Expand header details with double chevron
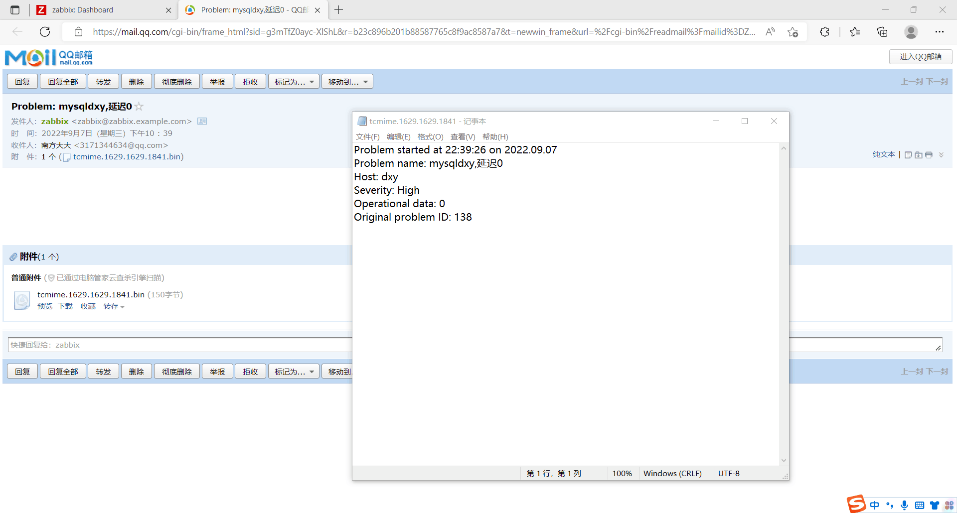Viewport: 957px width, 513px height. 941,155
